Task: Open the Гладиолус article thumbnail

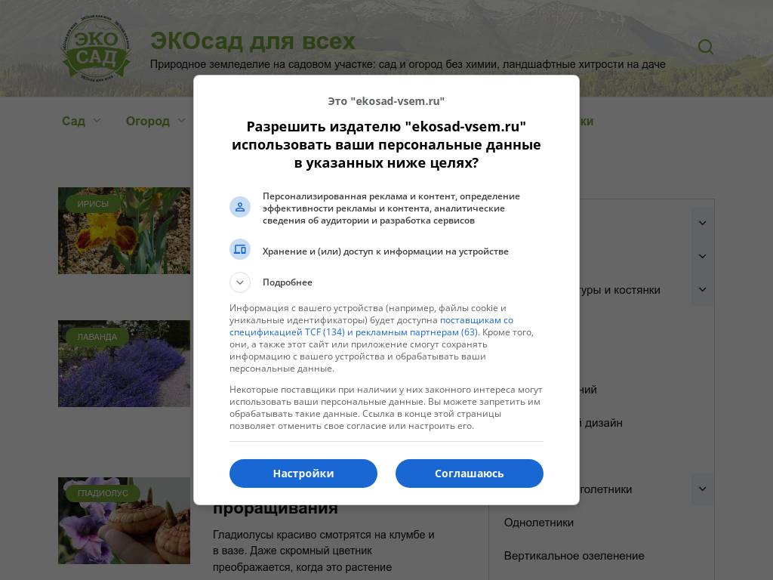Action: (125, 520)
